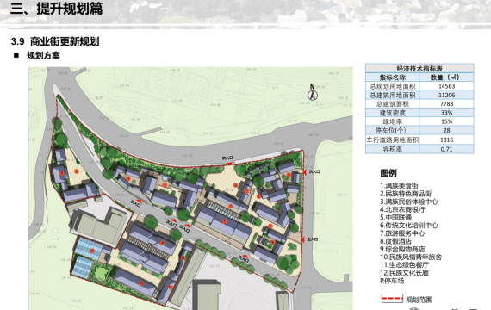
Task: Click the 次入口 marker on the eastern boundary
Action: pyautogui.click(x=312, y=172)
